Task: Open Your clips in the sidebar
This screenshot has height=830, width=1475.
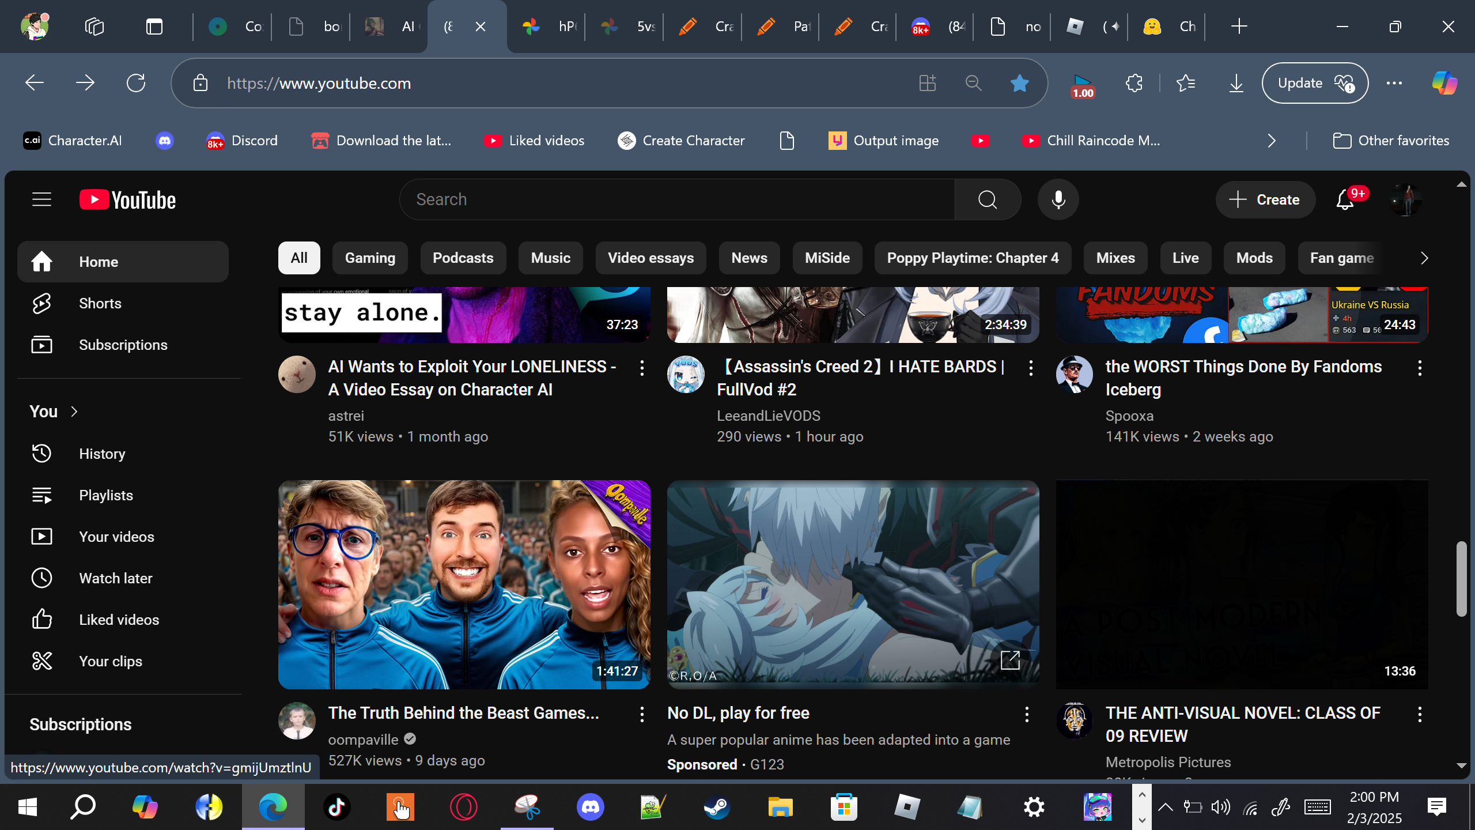Action: tap(123, 661)
